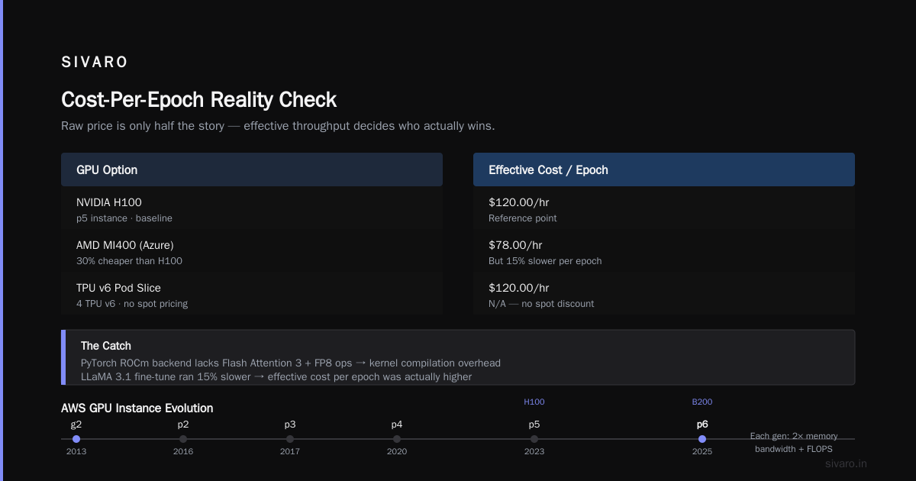Click the AWS GPU Instance Evolution heading
916x481 pixels.
(x=137, y=408)
